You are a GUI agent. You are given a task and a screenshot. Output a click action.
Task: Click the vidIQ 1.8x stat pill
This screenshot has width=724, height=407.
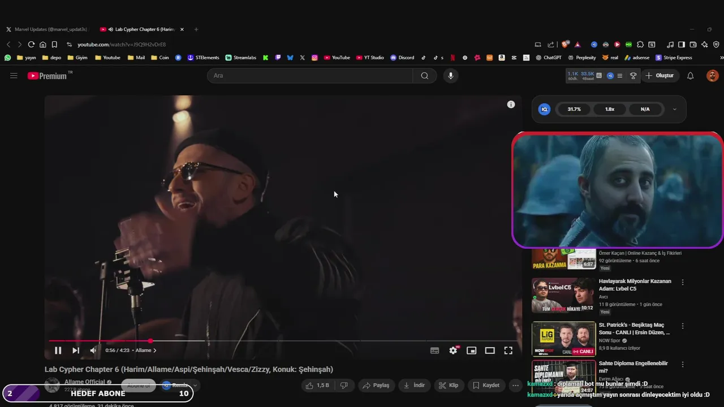pyautogui.click(x=610, y=109)
